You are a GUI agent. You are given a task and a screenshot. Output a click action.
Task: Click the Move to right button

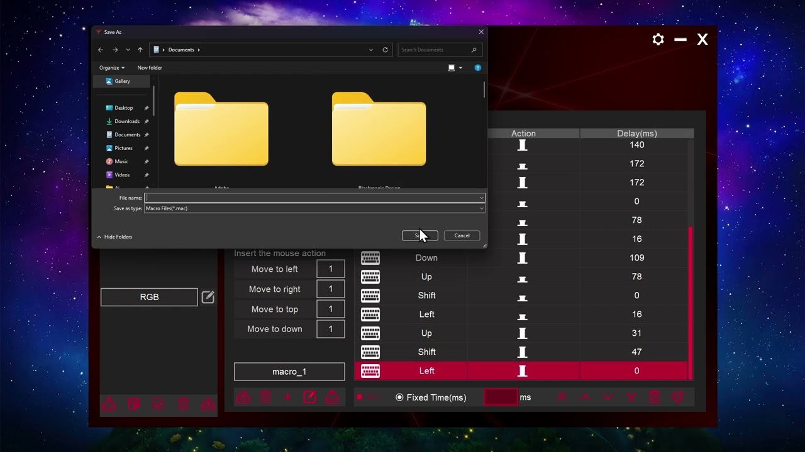(274, 289)
